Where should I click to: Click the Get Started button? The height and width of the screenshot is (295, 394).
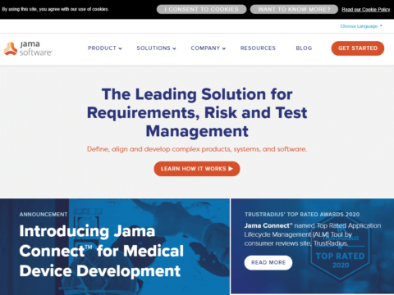point(358,48)
